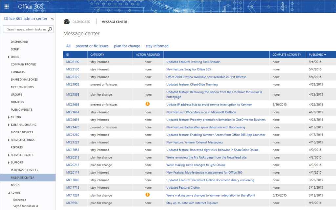Screen dimensions: 336x210
Task: Open Groups in the sidebar
Action: 16,95
